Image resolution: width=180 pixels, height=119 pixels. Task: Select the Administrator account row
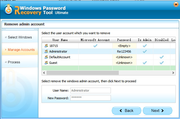pos(109,51)
